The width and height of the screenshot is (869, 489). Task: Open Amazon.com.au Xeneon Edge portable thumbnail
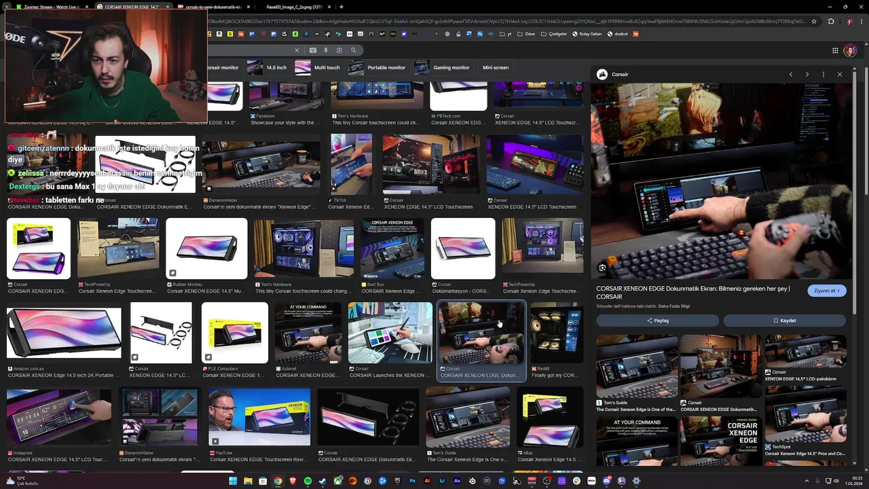(x=64, y=333)
